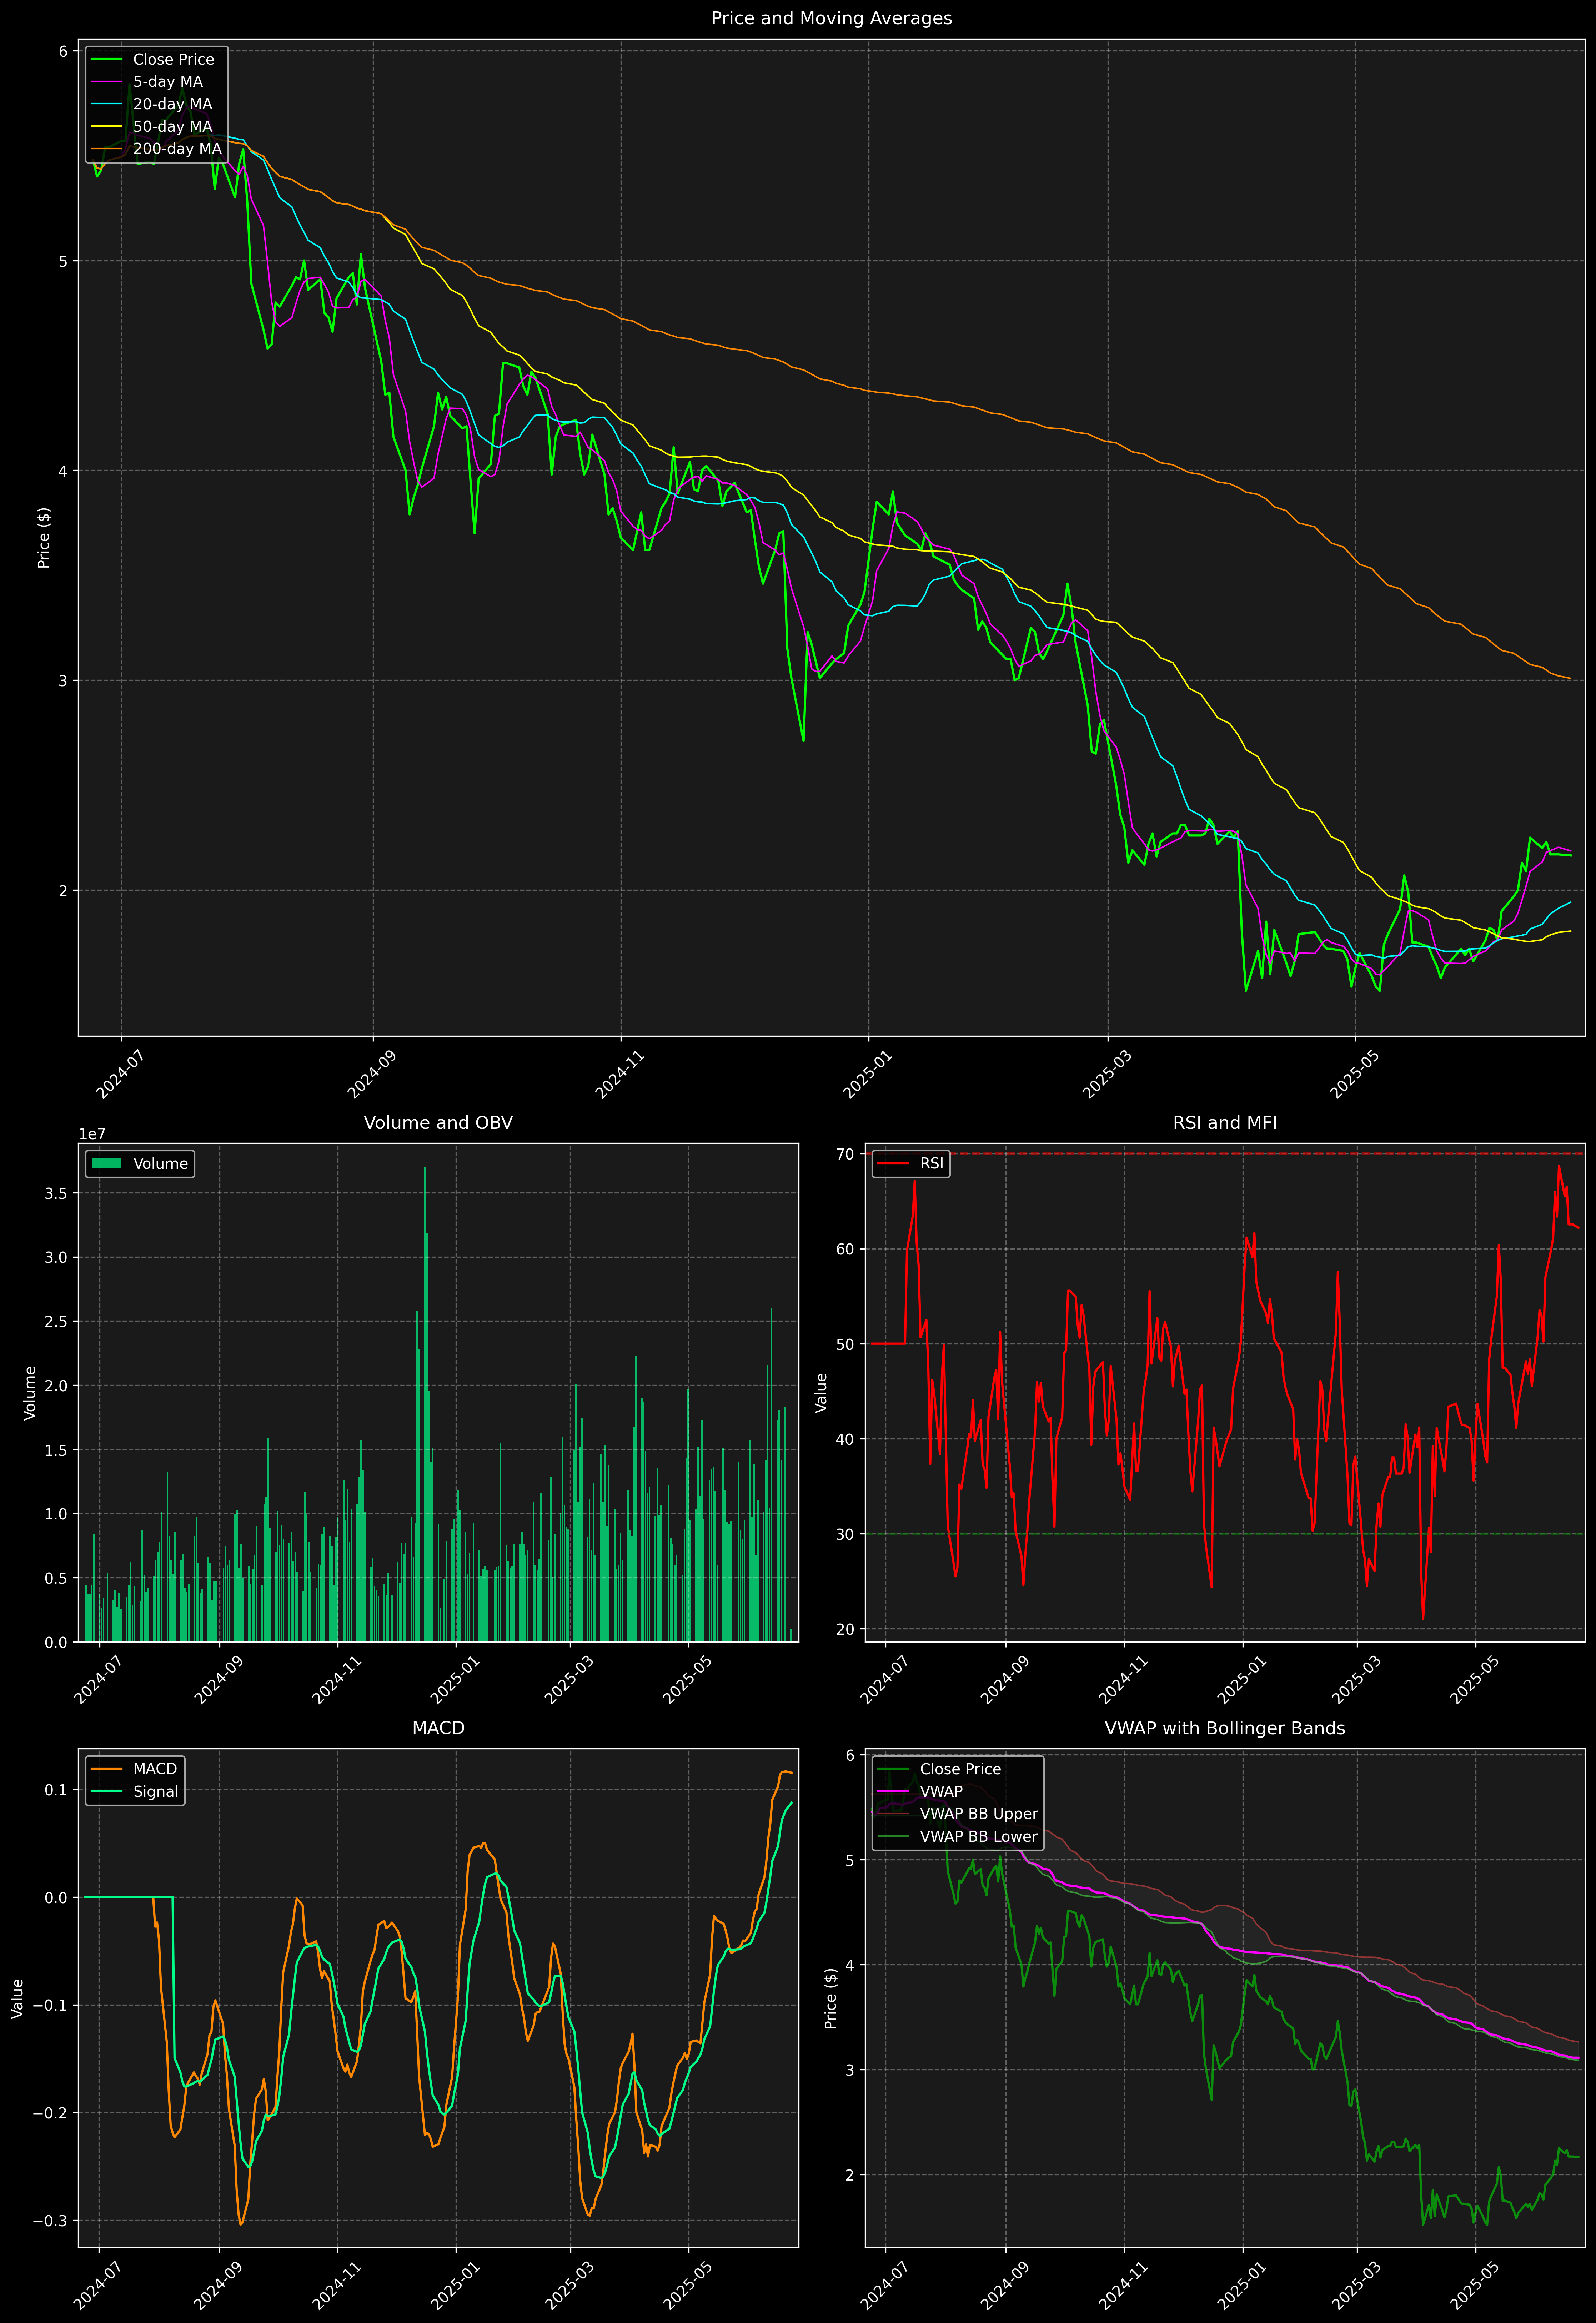Click the 'MACD' chart title
Image resolution: width=1596 pixels, height=2323 pixels.
[x=438, y=1728]
